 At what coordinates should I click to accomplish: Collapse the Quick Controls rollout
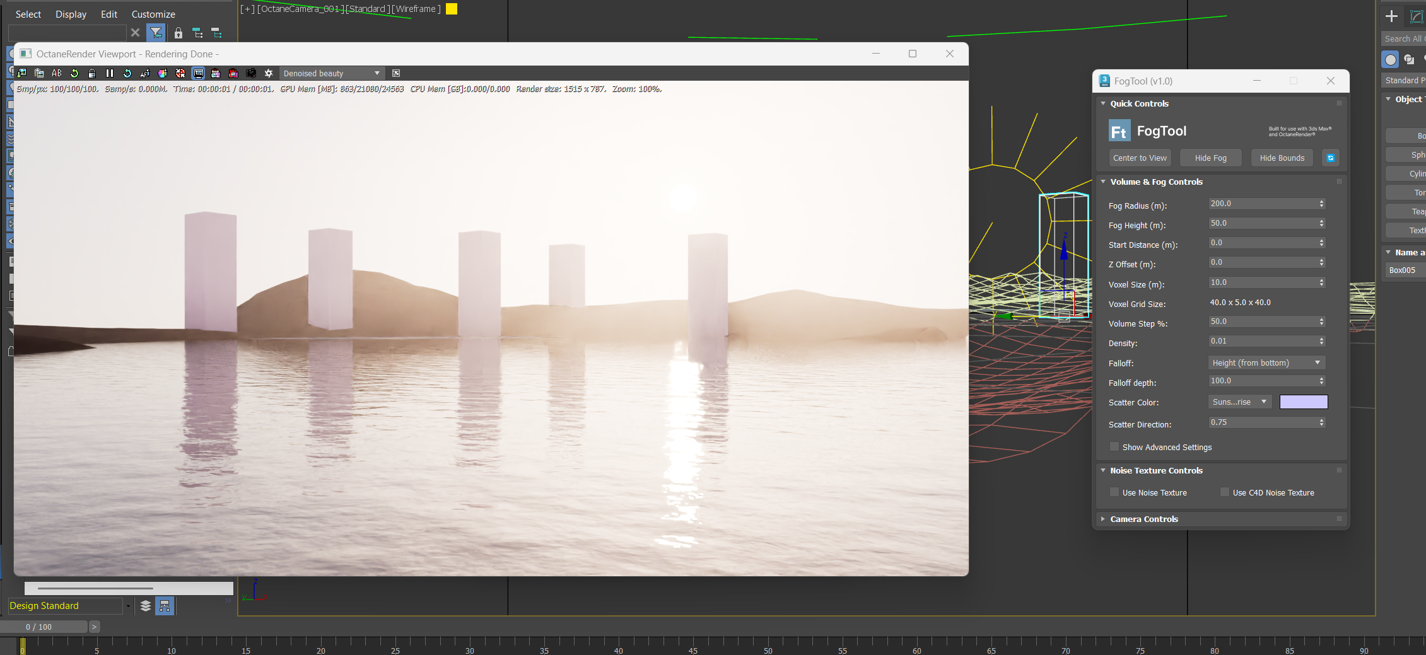[1103, 103]
